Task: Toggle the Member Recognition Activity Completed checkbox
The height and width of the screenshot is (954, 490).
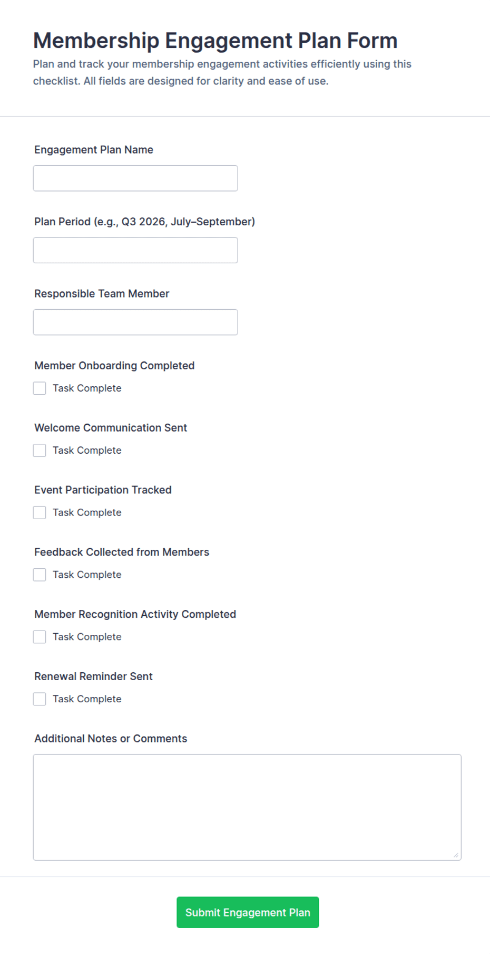Action: (40, 637)
